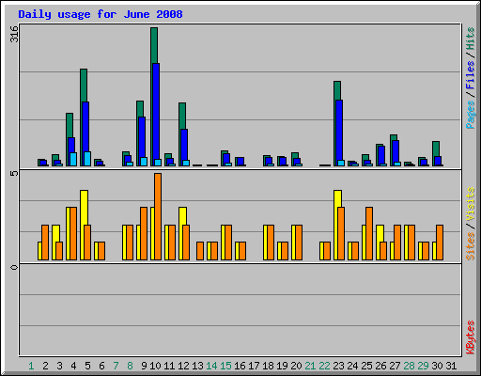481x376 pixels.
Task: Click the "316" maximum value label
Action: coord(14,34)
